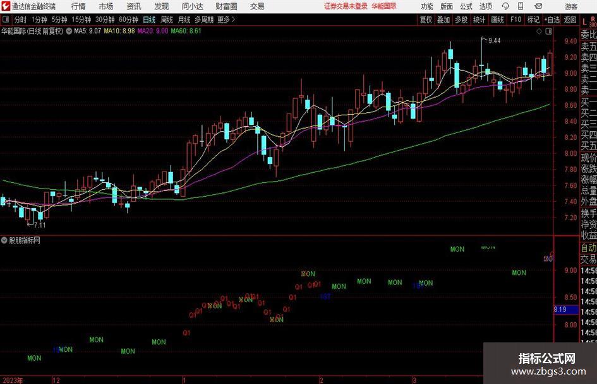Screen dimensions: 597x384
Task: Click the L label in side panel
Action: pyautogui.click(x=584, y=21)
